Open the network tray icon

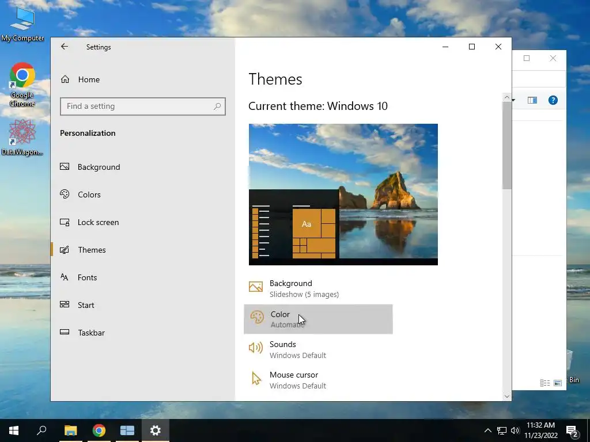click(x=502, y=430)
